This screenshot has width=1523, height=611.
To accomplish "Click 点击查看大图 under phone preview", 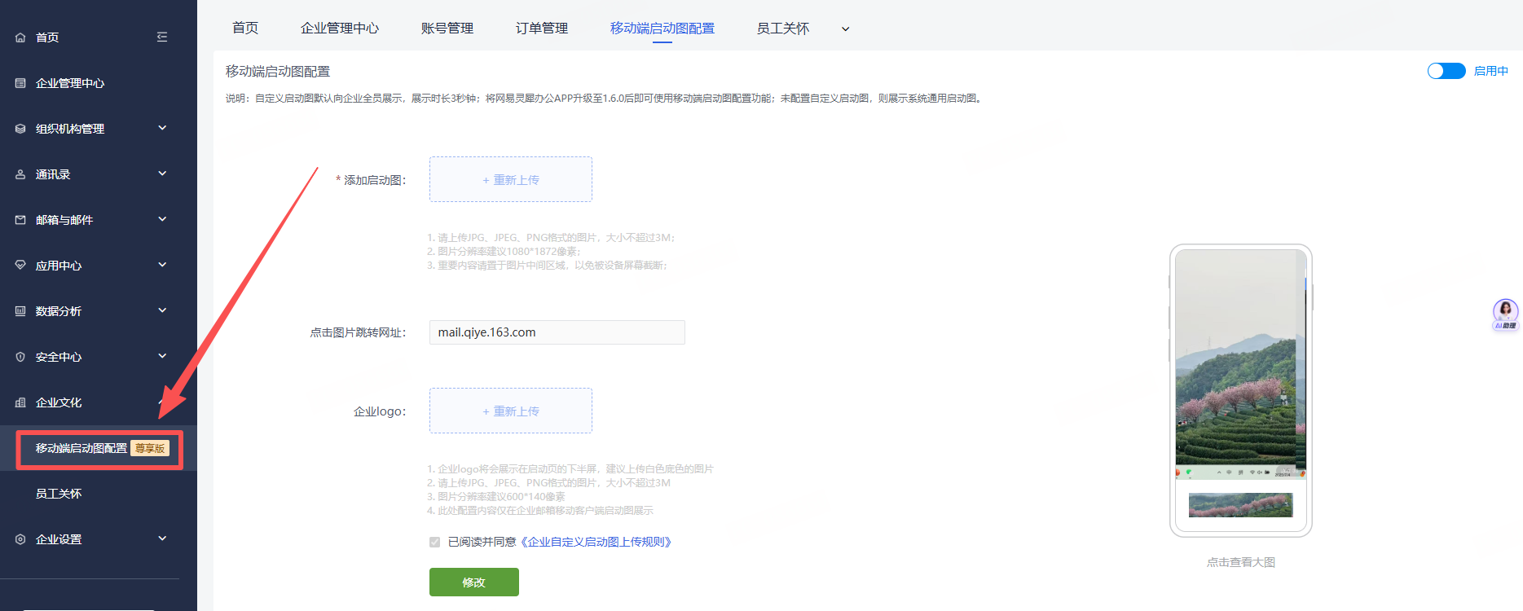I will (x=1241, y=562).
